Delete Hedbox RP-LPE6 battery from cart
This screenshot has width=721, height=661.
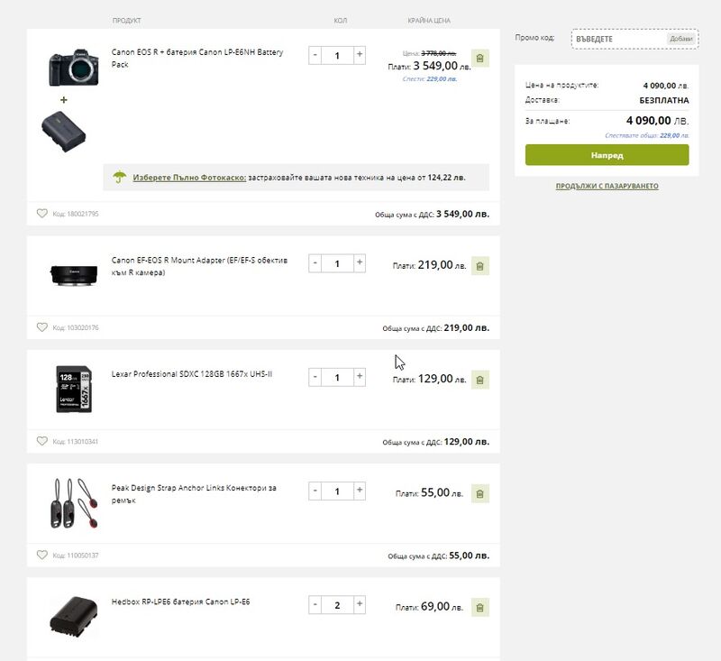(479, 608)
